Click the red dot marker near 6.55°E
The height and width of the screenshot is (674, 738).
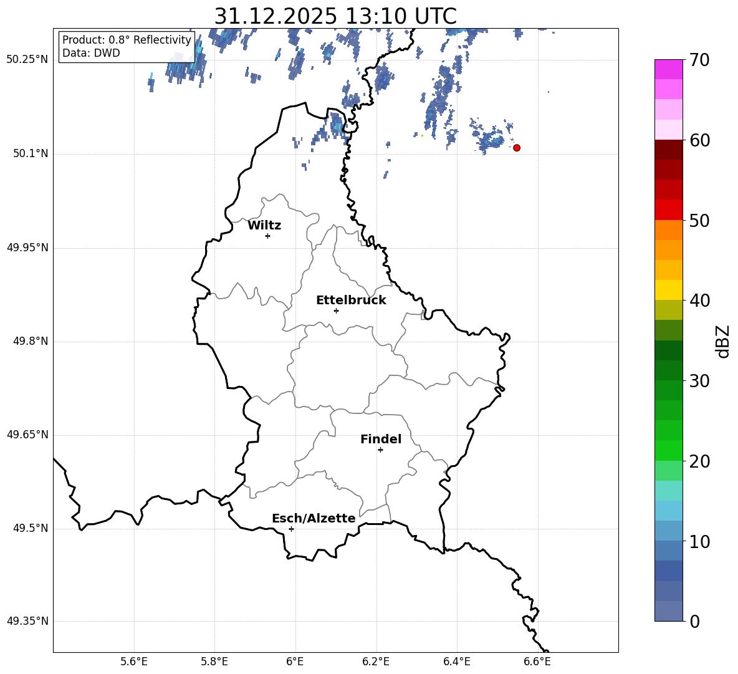517,148
